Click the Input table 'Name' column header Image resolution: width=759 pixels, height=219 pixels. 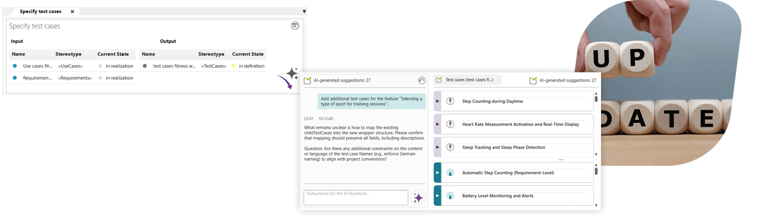31,54
